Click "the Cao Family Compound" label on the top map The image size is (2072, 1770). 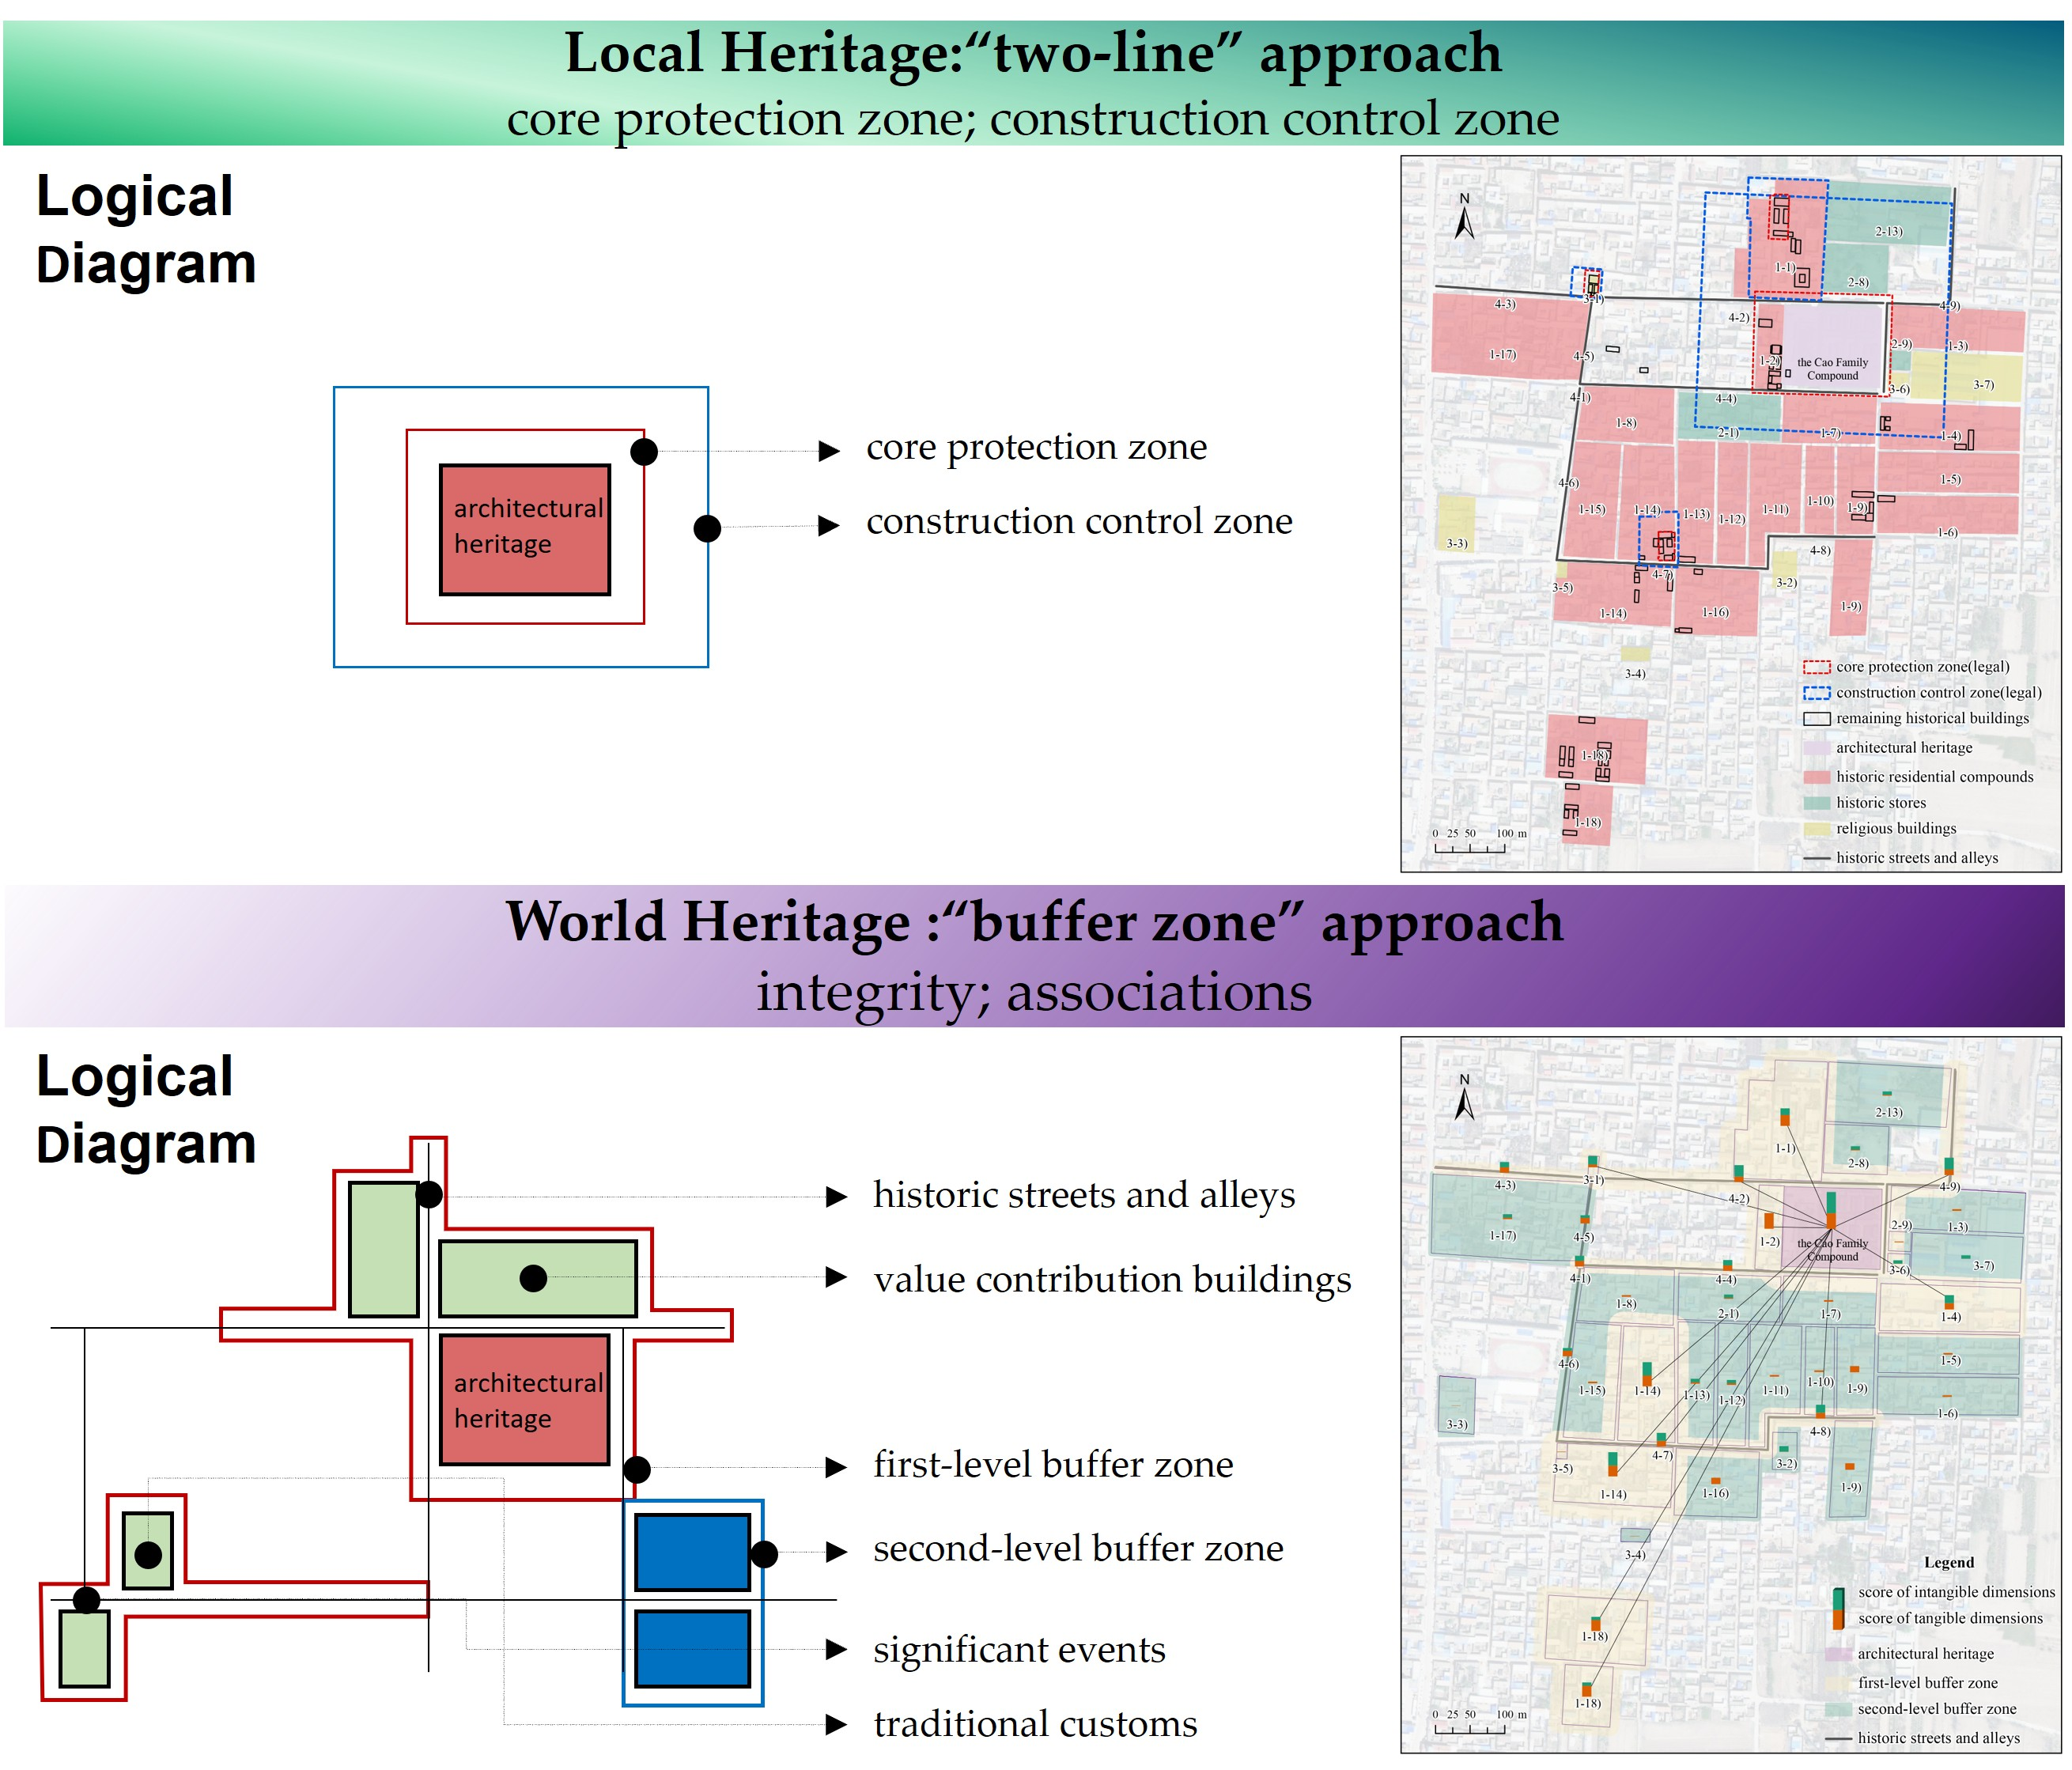click(1832, 369)
